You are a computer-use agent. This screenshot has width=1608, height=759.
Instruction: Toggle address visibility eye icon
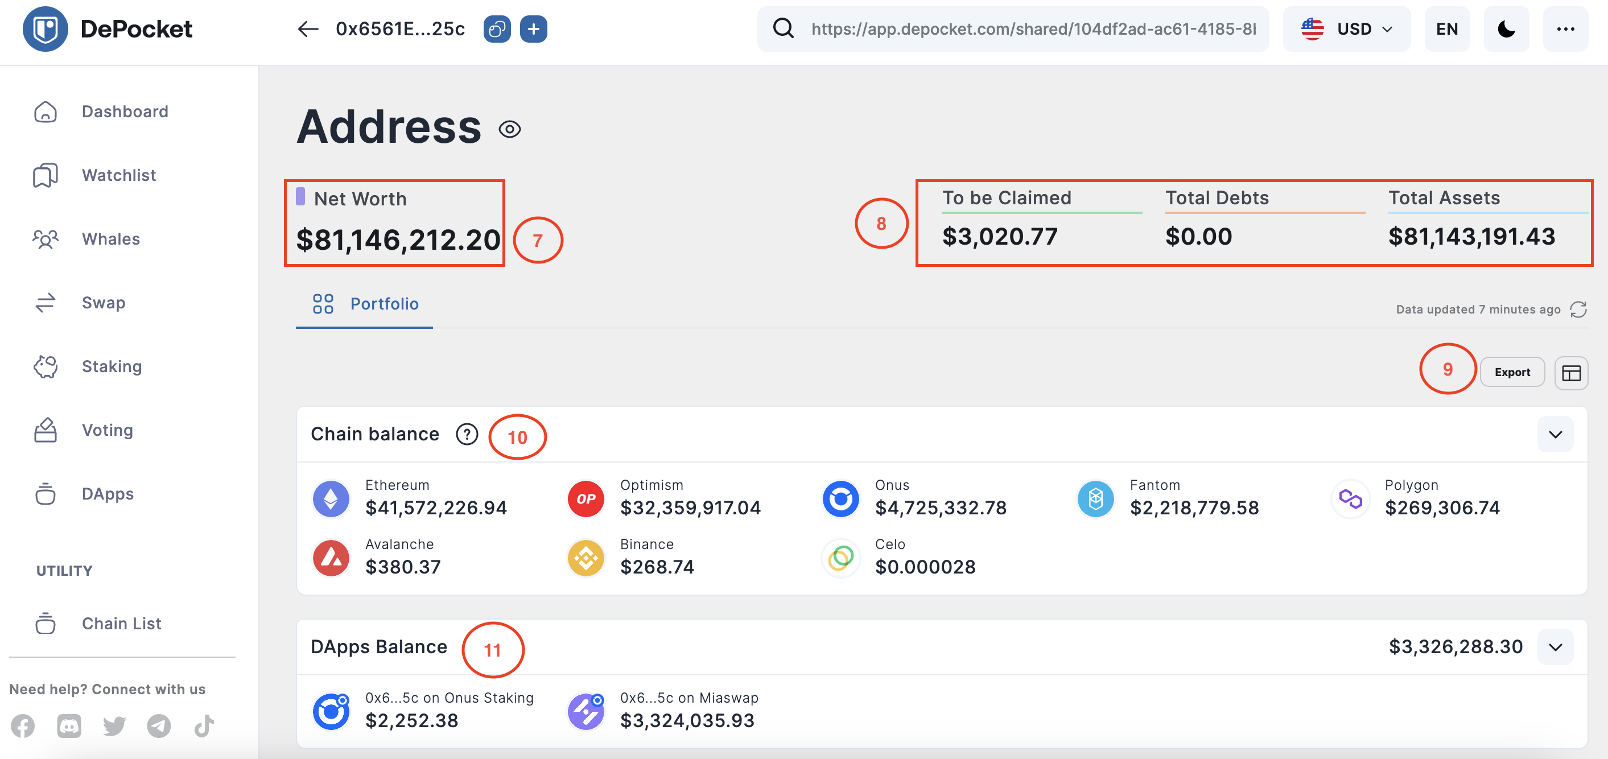tap(509, 129)
